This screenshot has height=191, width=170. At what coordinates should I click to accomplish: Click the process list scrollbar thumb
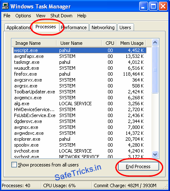(155, 70)
